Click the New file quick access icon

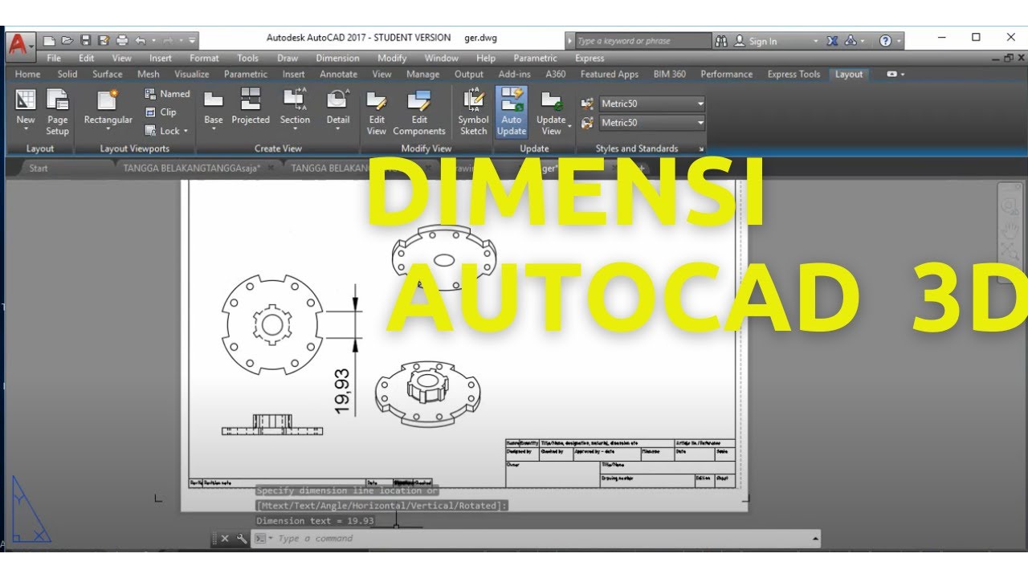pos(50,40)
